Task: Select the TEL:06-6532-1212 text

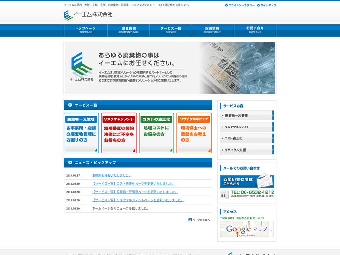Action: coord(252,192)
